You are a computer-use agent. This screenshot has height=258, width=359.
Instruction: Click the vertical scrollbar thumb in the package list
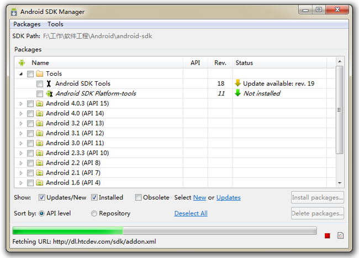(340, 110)
